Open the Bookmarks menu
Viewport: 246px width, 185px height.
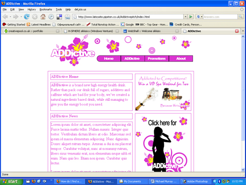point(46,9)
